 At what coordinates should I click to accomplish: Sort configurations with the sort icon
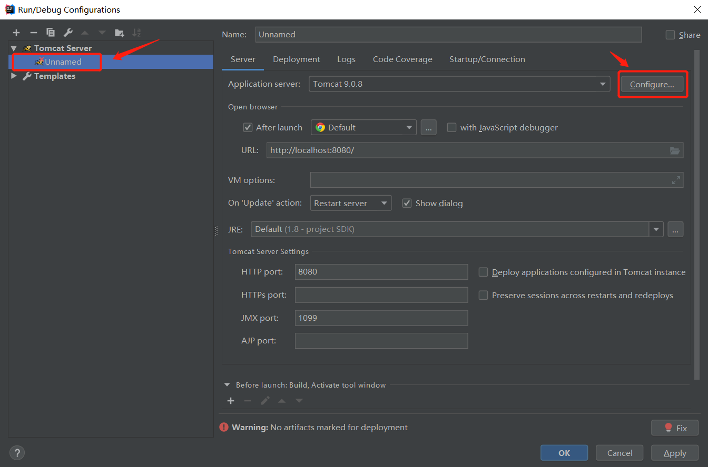click(136, 32)
